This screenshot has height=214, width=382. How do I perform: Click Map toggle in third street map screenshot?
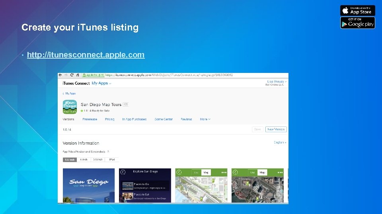[206, 172]
